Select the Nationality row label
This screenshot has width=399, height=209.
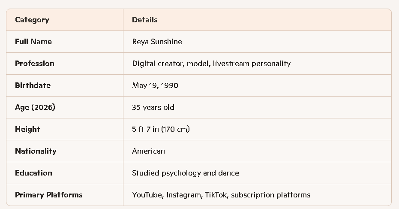(36, 151)
